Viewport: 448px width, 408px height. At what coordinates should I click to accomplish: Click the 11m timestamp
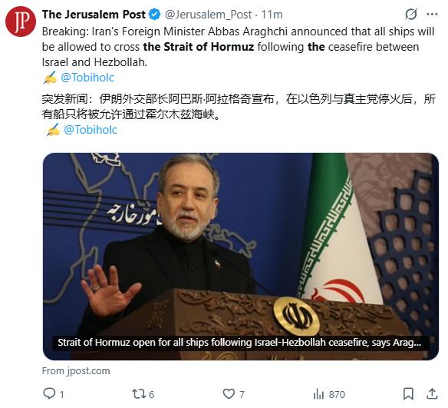click(272, 15)
